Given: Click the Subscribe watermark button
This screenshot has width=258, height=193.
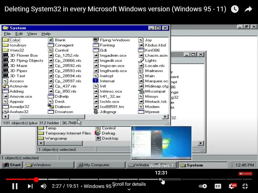Looking at the screenshot, I should pyautogui.click(x=245, y=174).
